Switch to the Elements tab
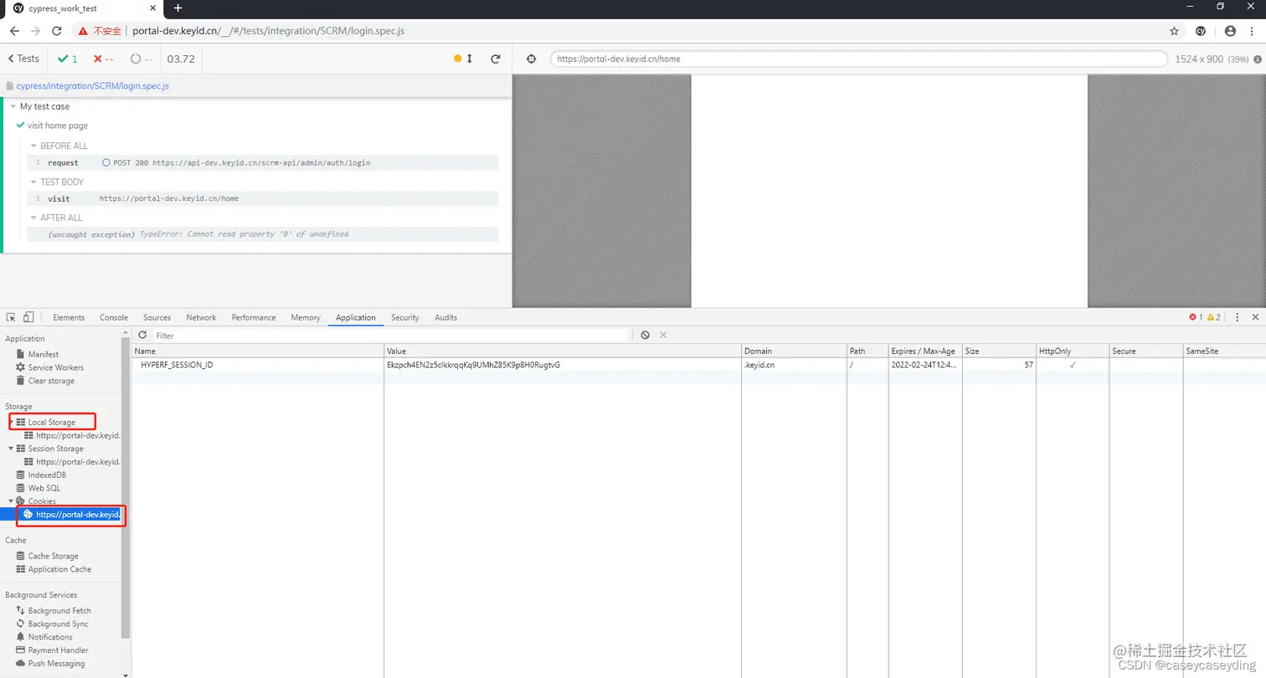The height and width of the screenshot is (678, 1266). [x=69, y=317]
